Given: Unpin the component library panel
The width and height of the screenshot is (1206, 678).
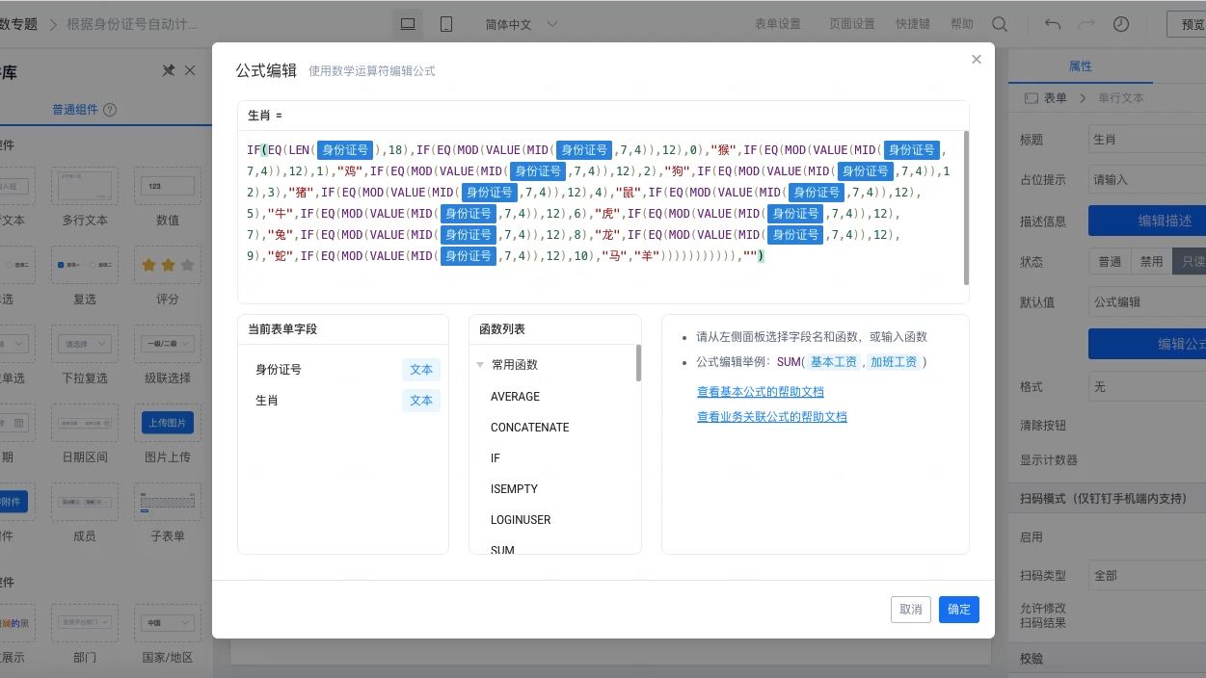Looking at the screenshot, I should 167,69.
